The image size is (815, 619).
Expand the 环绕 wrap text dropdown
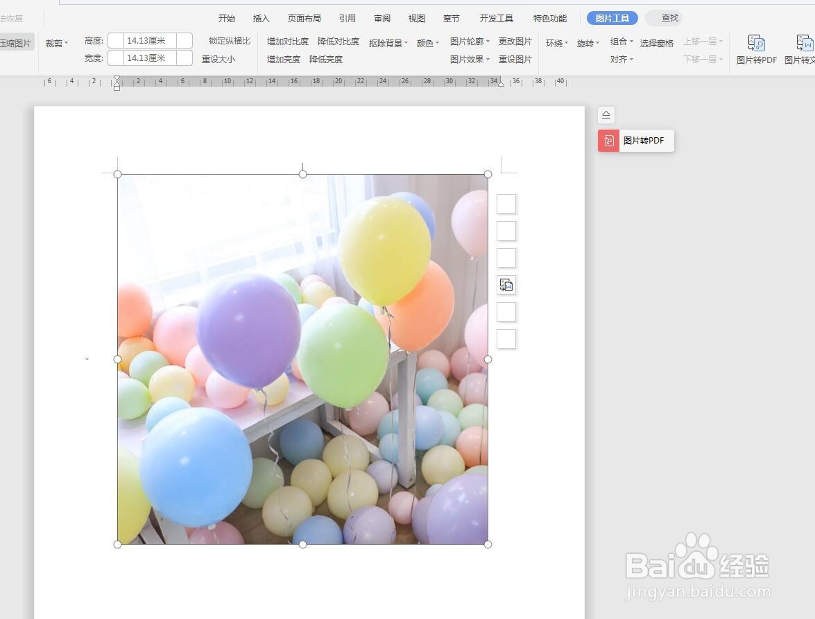(x=557, y=43)
